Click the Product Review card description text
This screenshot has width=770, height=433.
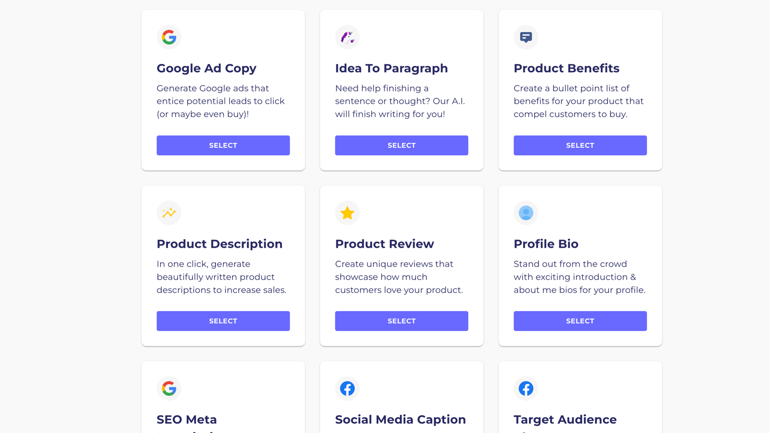399,277
